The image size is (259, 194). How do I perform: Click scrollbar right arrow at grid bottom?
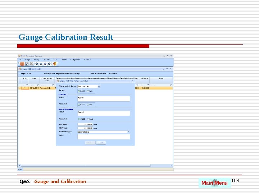coord(171,165)
